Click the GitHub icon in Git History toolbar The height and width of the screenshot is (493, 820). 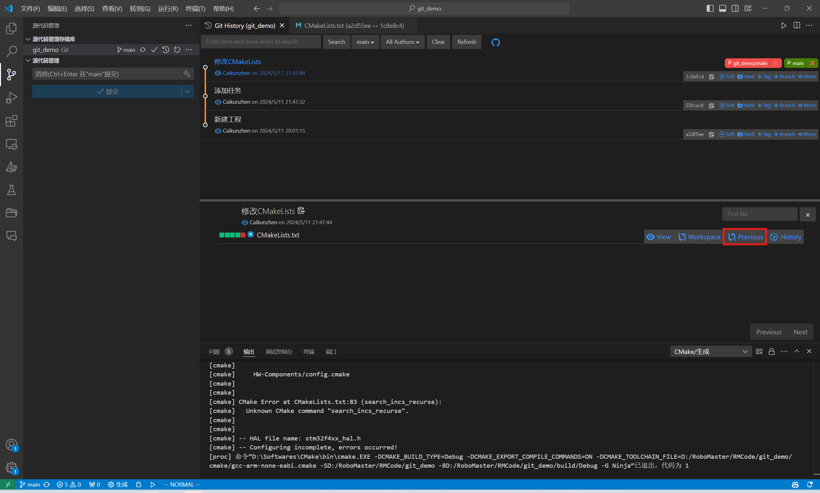pos(495,42)
